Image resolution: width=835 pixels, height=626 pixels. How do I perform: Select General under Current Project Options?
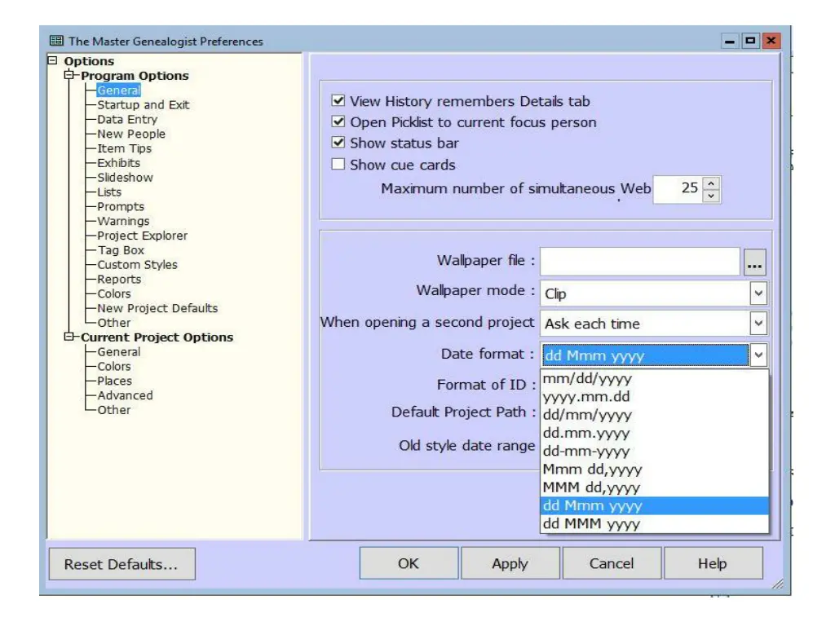tap(119, 352)
